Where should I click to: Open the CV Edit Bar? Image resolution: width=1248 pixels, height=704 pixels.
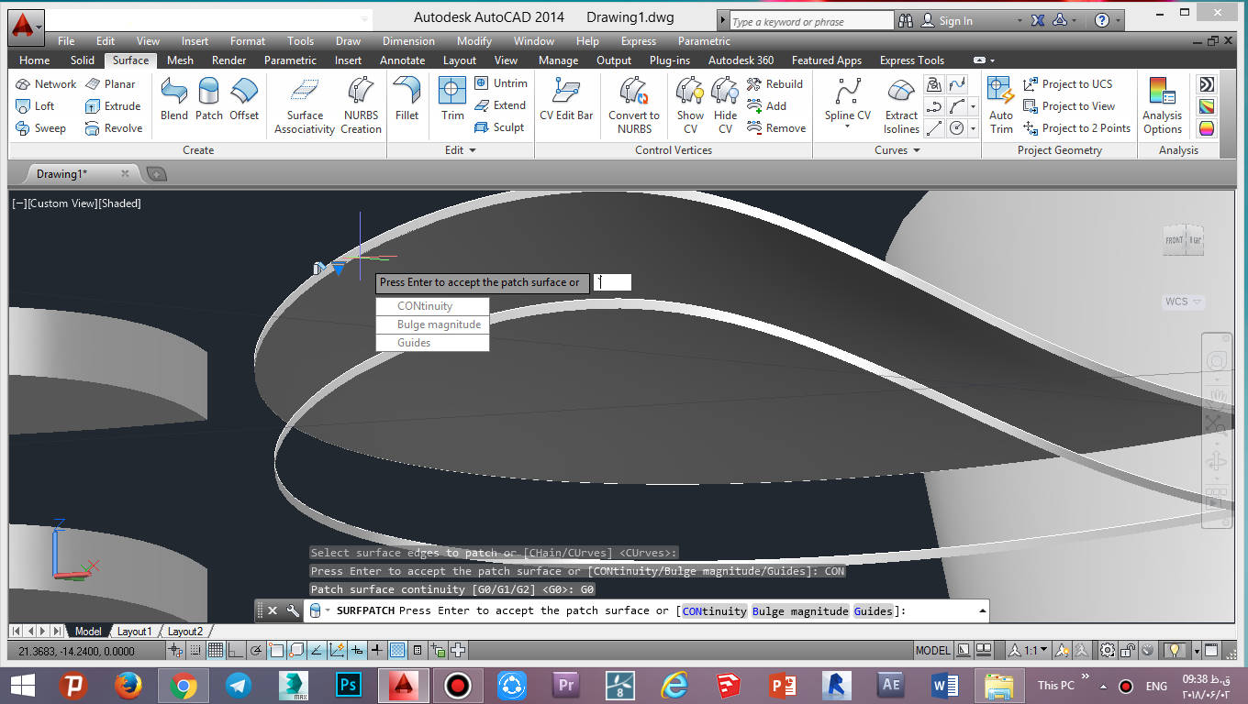click(566, 99)
